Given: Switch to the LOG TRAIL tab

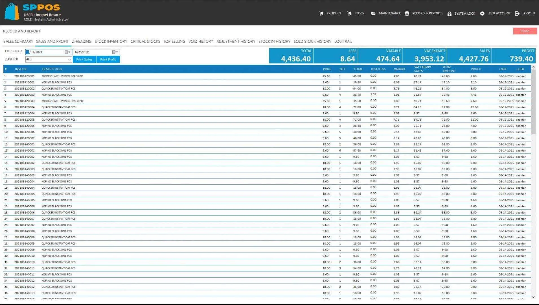Looking at the screenshot, I should coord(343,42).
